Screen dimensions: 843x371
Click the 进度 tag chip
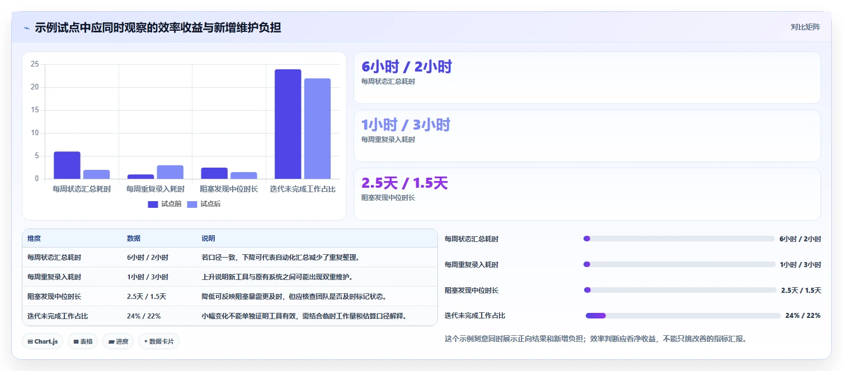click(x=118, y=341)
